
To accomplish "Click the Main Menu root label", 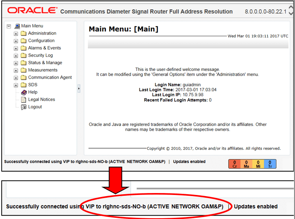I will coord(32,26).
